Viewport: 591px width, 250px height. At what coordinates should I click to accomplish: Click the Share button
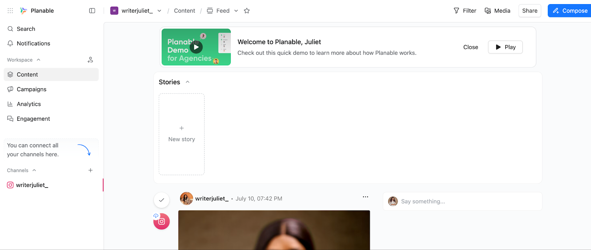529,11
